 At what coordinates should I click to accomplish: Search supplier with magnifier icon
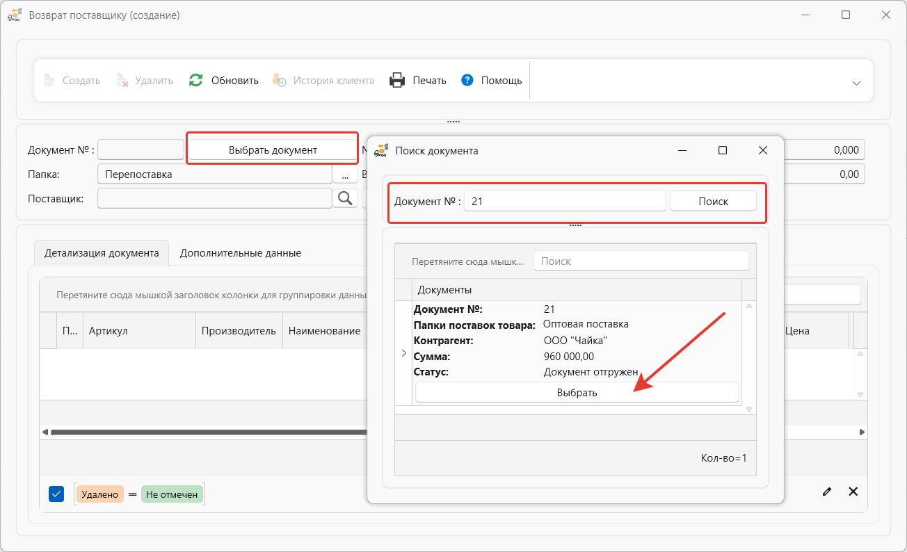click(345, 199)
